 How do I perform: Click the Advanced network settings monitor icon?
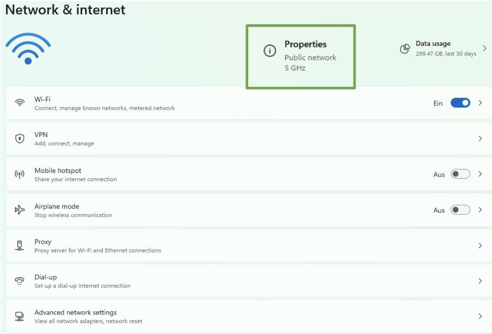[x=19, y=316]
